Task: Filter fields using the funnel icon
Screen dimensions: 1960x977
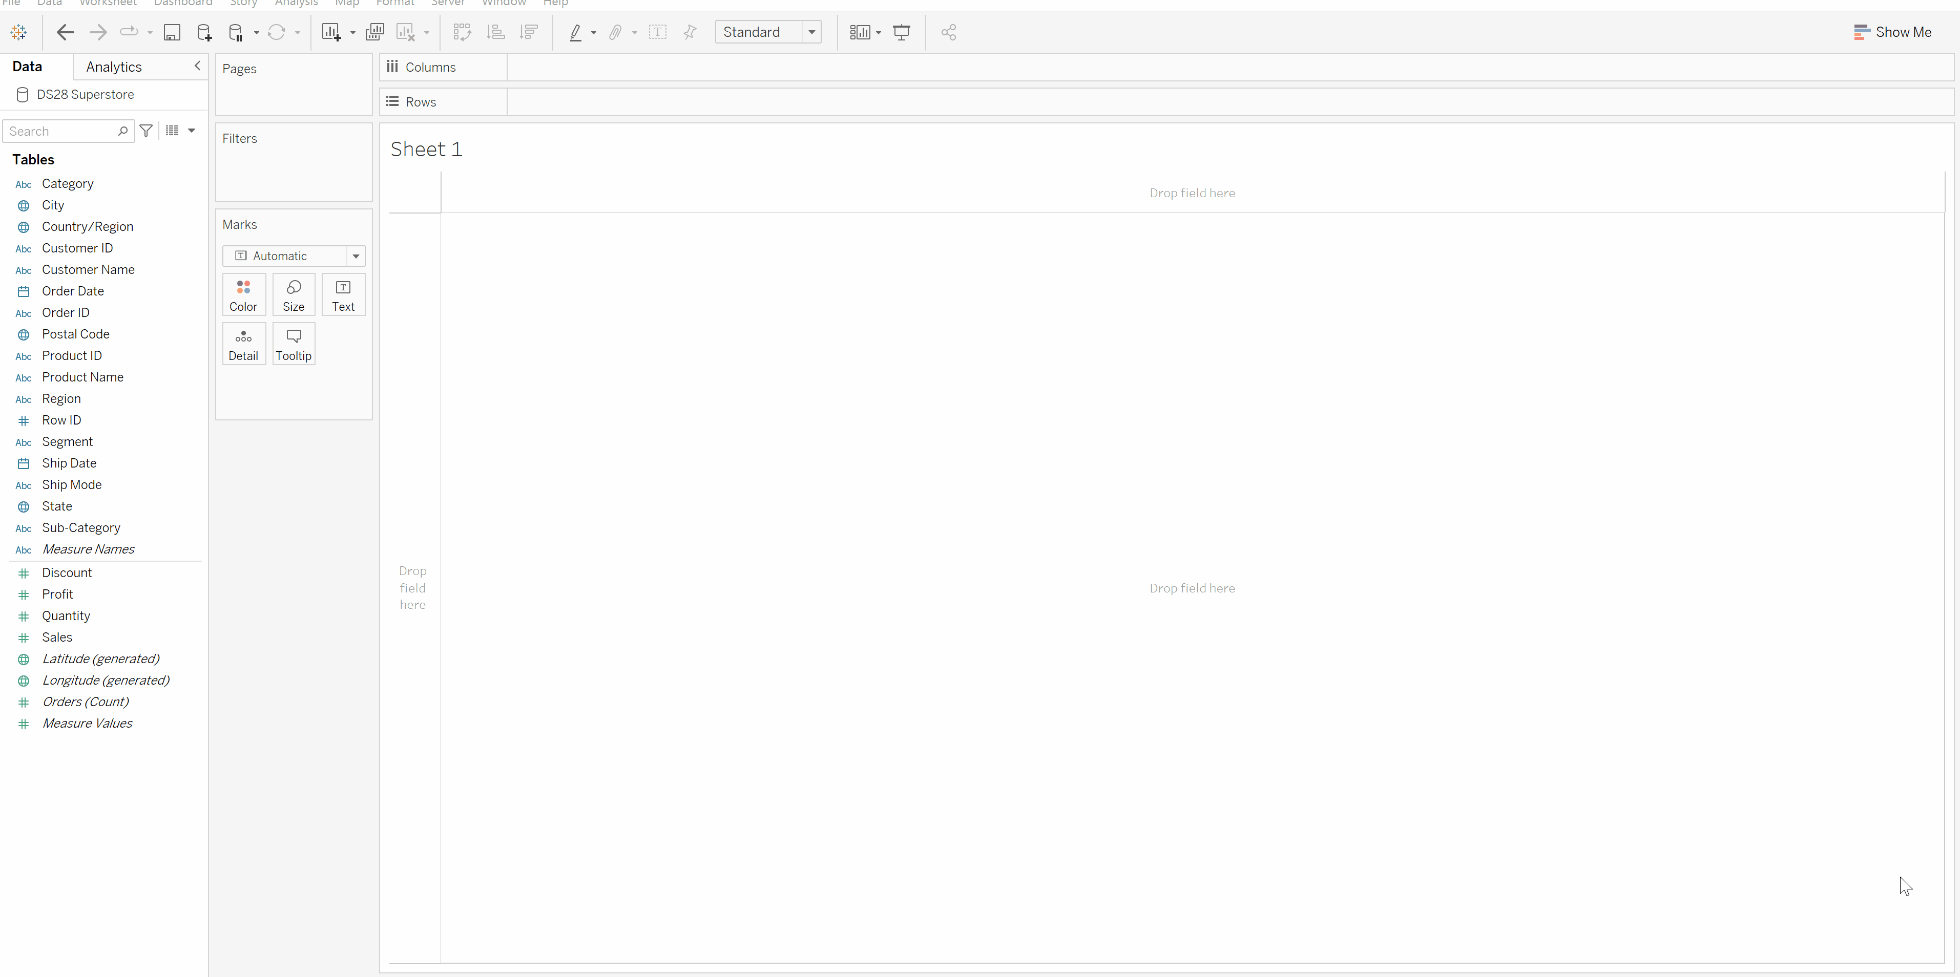Action: (146, 131)
